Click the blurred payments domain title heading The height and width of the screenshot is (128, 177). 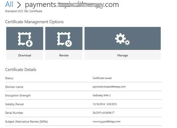pos(72,5)
